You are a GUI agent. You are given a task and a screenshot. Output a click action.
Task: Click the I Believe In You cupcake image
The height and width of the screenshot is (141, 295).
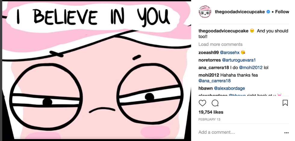pos(97,70)
